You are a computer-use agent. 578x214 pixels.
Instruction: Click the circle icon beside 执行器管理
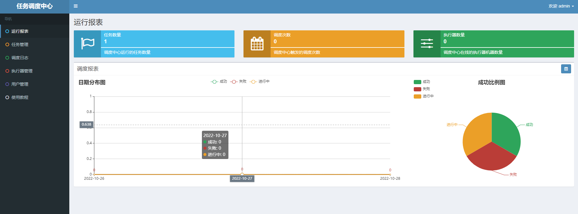7,71
